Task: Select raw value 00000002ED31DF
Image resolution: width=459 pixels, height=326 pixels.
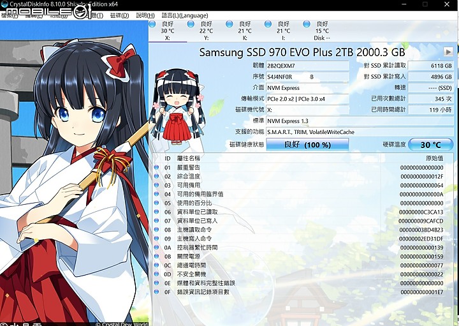Action: click(421, 239)
